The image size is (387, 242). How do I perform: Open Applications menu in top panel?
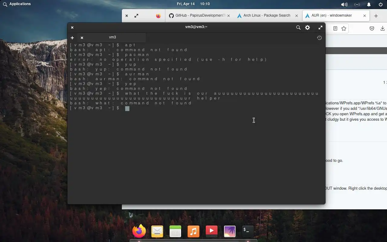tap(17, 4)
